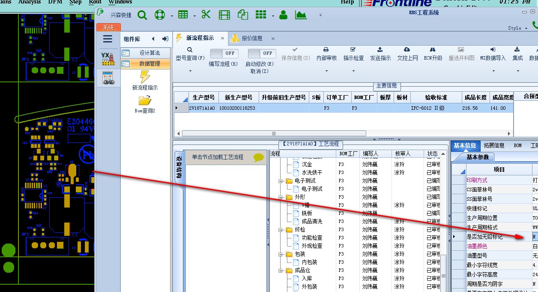Collapse the 终检 folder node

pyautogui.click(x=281, y=230)
